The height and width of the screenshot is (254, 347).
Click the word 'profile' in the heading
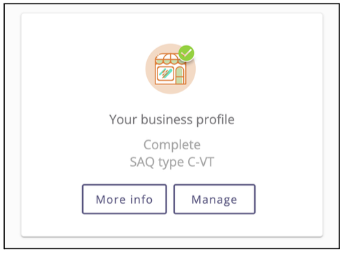pyautogui.click(x=215, y=120)
